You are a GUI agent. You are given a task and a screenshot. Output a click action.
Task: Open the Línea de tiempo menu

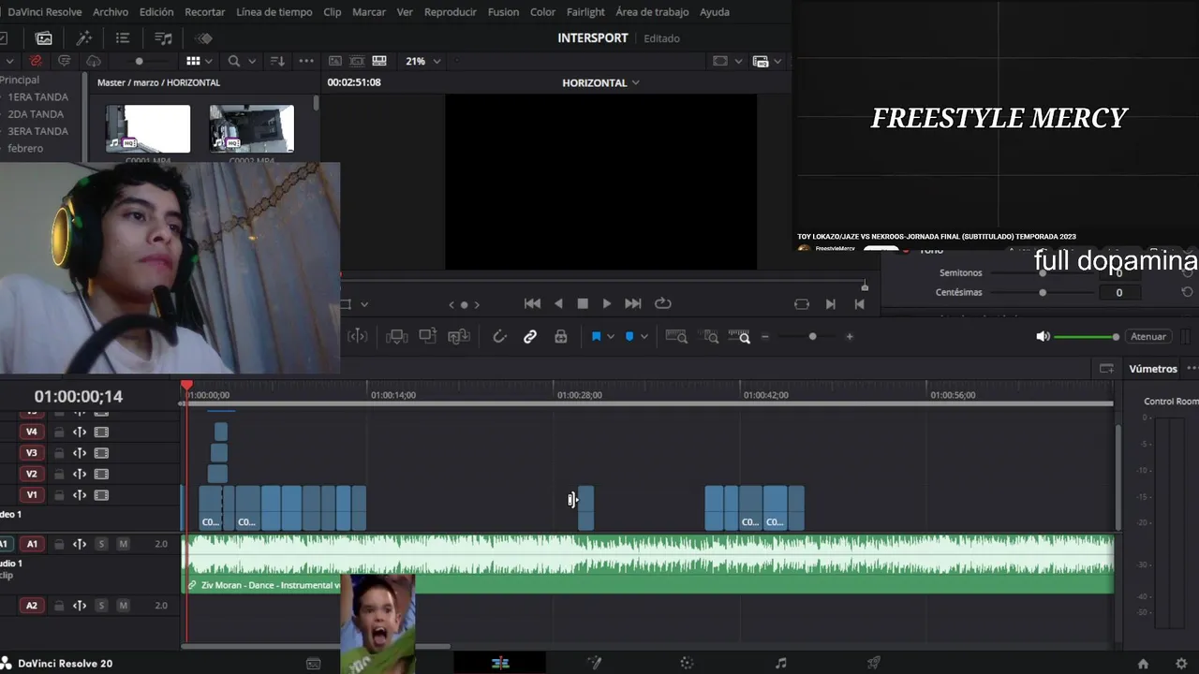pos(274,12)
